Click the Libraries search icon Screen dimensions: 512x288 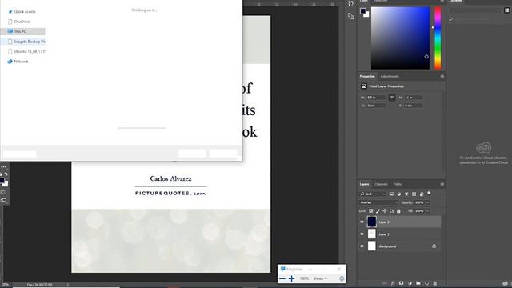[x=451, y=19]
